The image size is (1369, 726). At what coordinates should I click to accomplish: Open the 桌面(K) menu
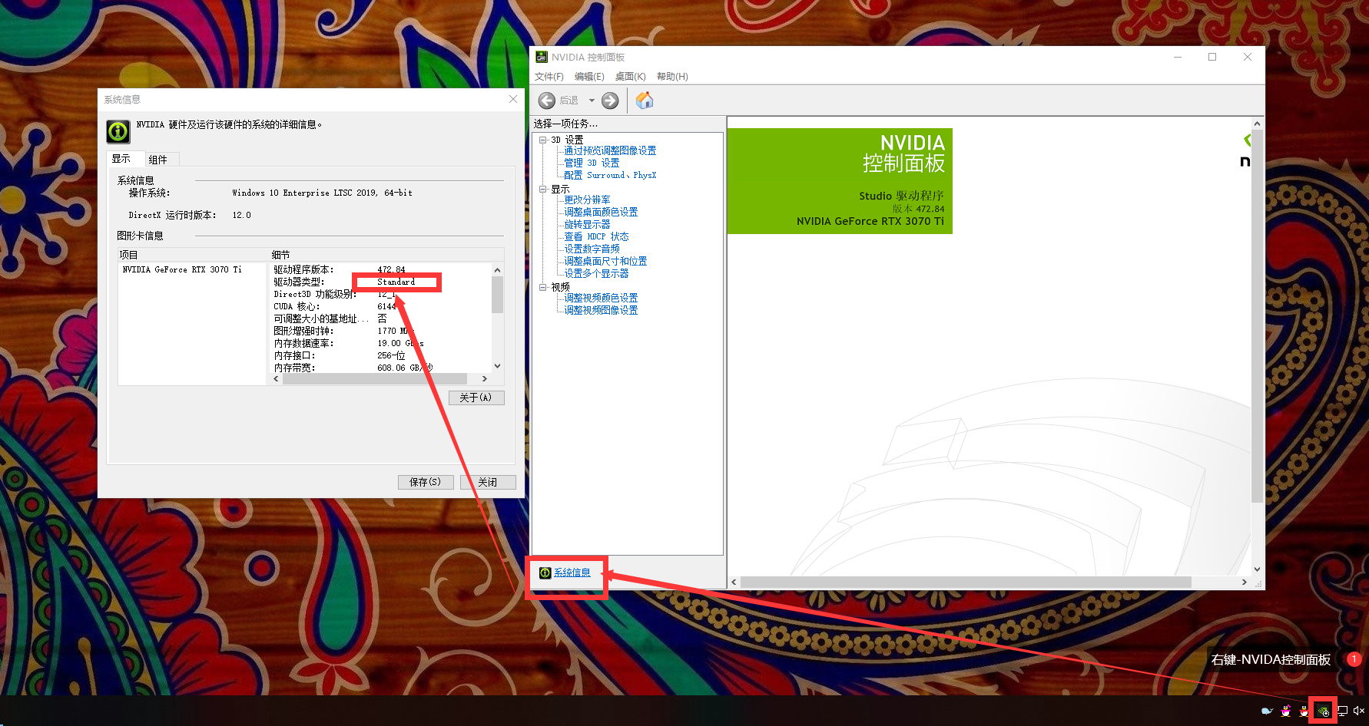[x=630, y=77]
